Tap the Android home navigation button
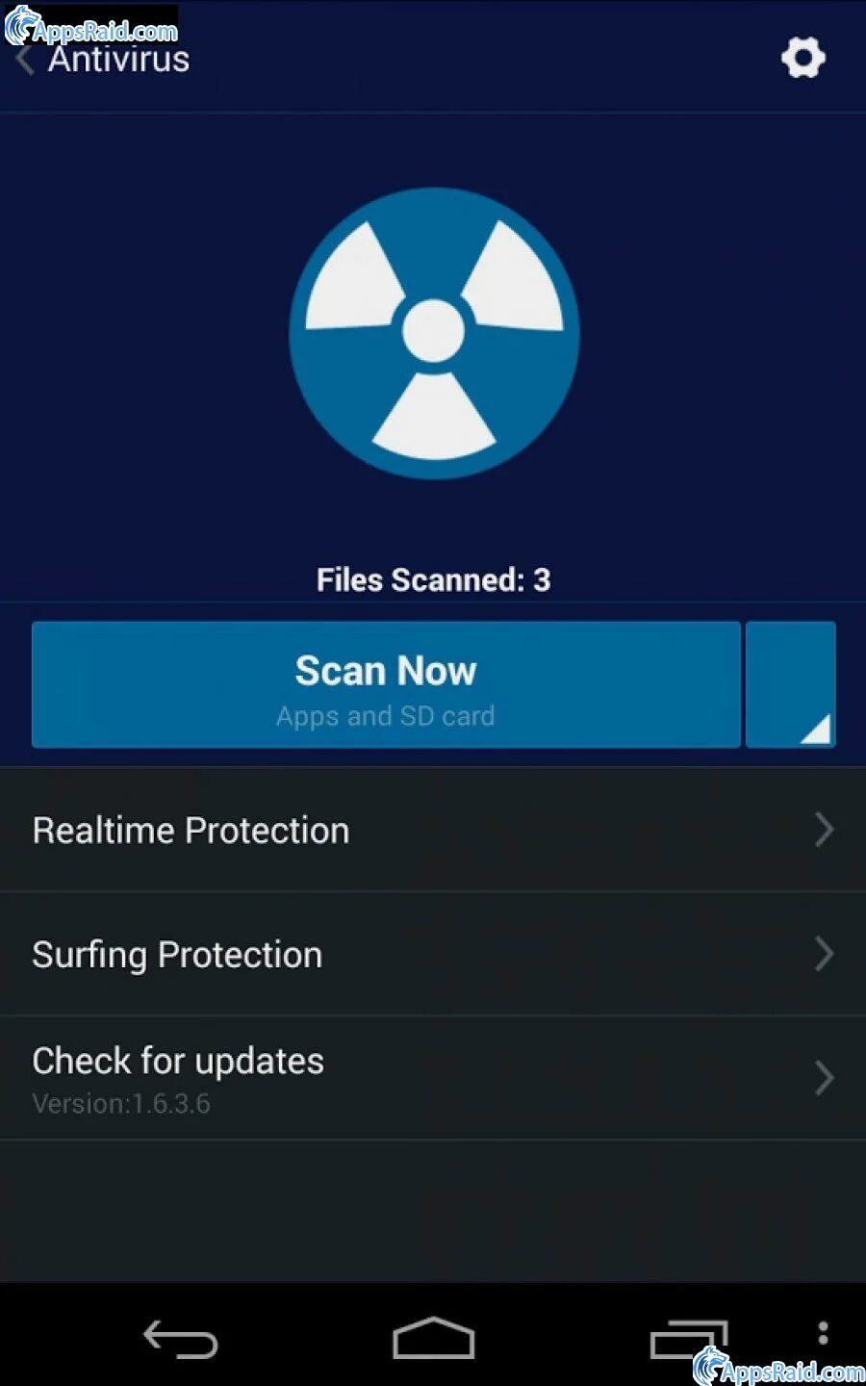This screenshot has height=1386, width=866. pyautogui.click(x=434, y=1338)
